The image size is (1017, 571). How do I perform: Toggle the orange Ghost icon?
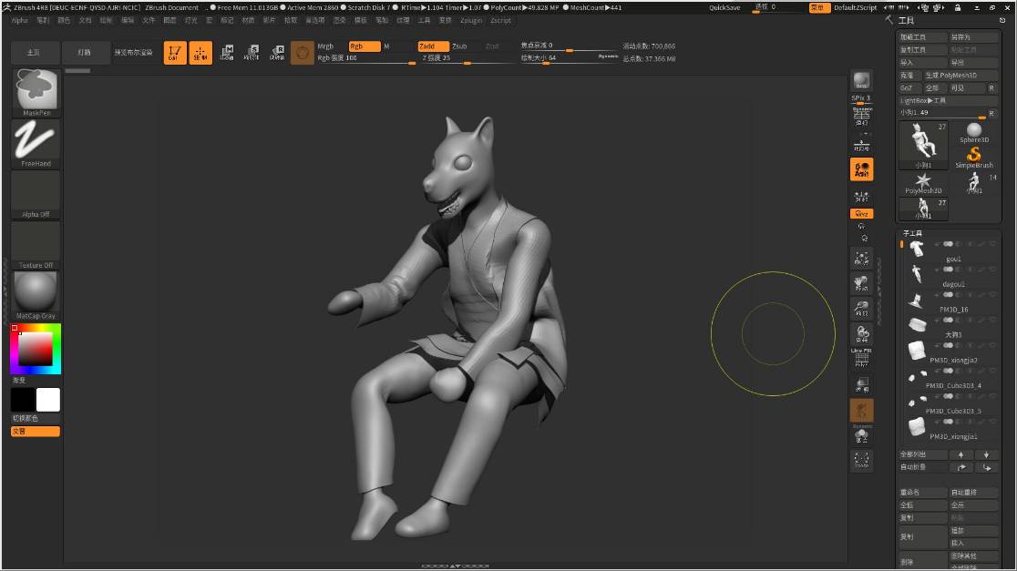pyautogui.click(x=861, y=411)
